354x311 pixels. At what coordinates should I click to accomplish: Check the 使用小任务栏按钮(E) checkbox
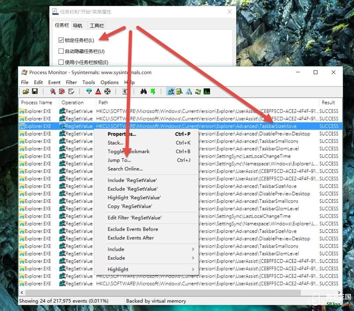point(61,62)
